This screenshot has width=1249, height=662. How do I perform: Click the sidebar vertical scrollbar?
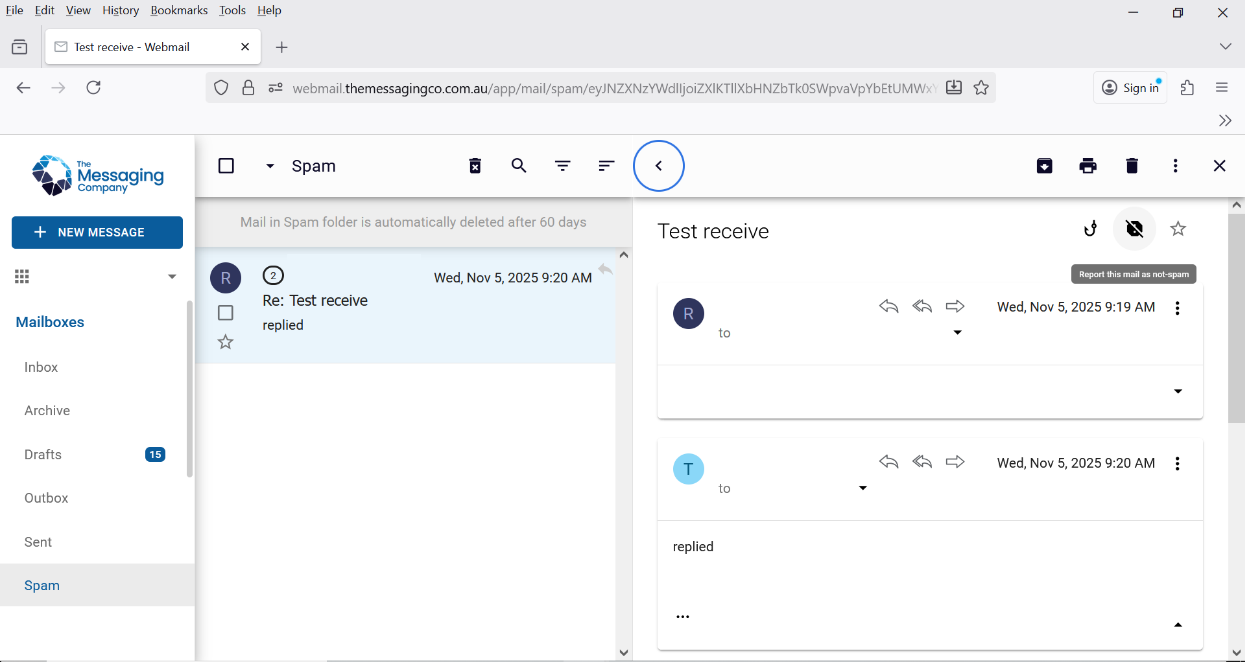(x=189, y=389)
